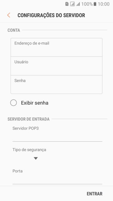
Task: Tap the ENTRAR button
Action: [x=95, y=194]
